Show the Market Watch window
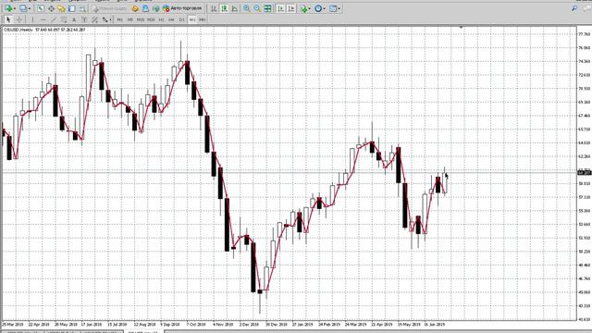This screenshot has height=333, width=592. (x=41, y=8)
